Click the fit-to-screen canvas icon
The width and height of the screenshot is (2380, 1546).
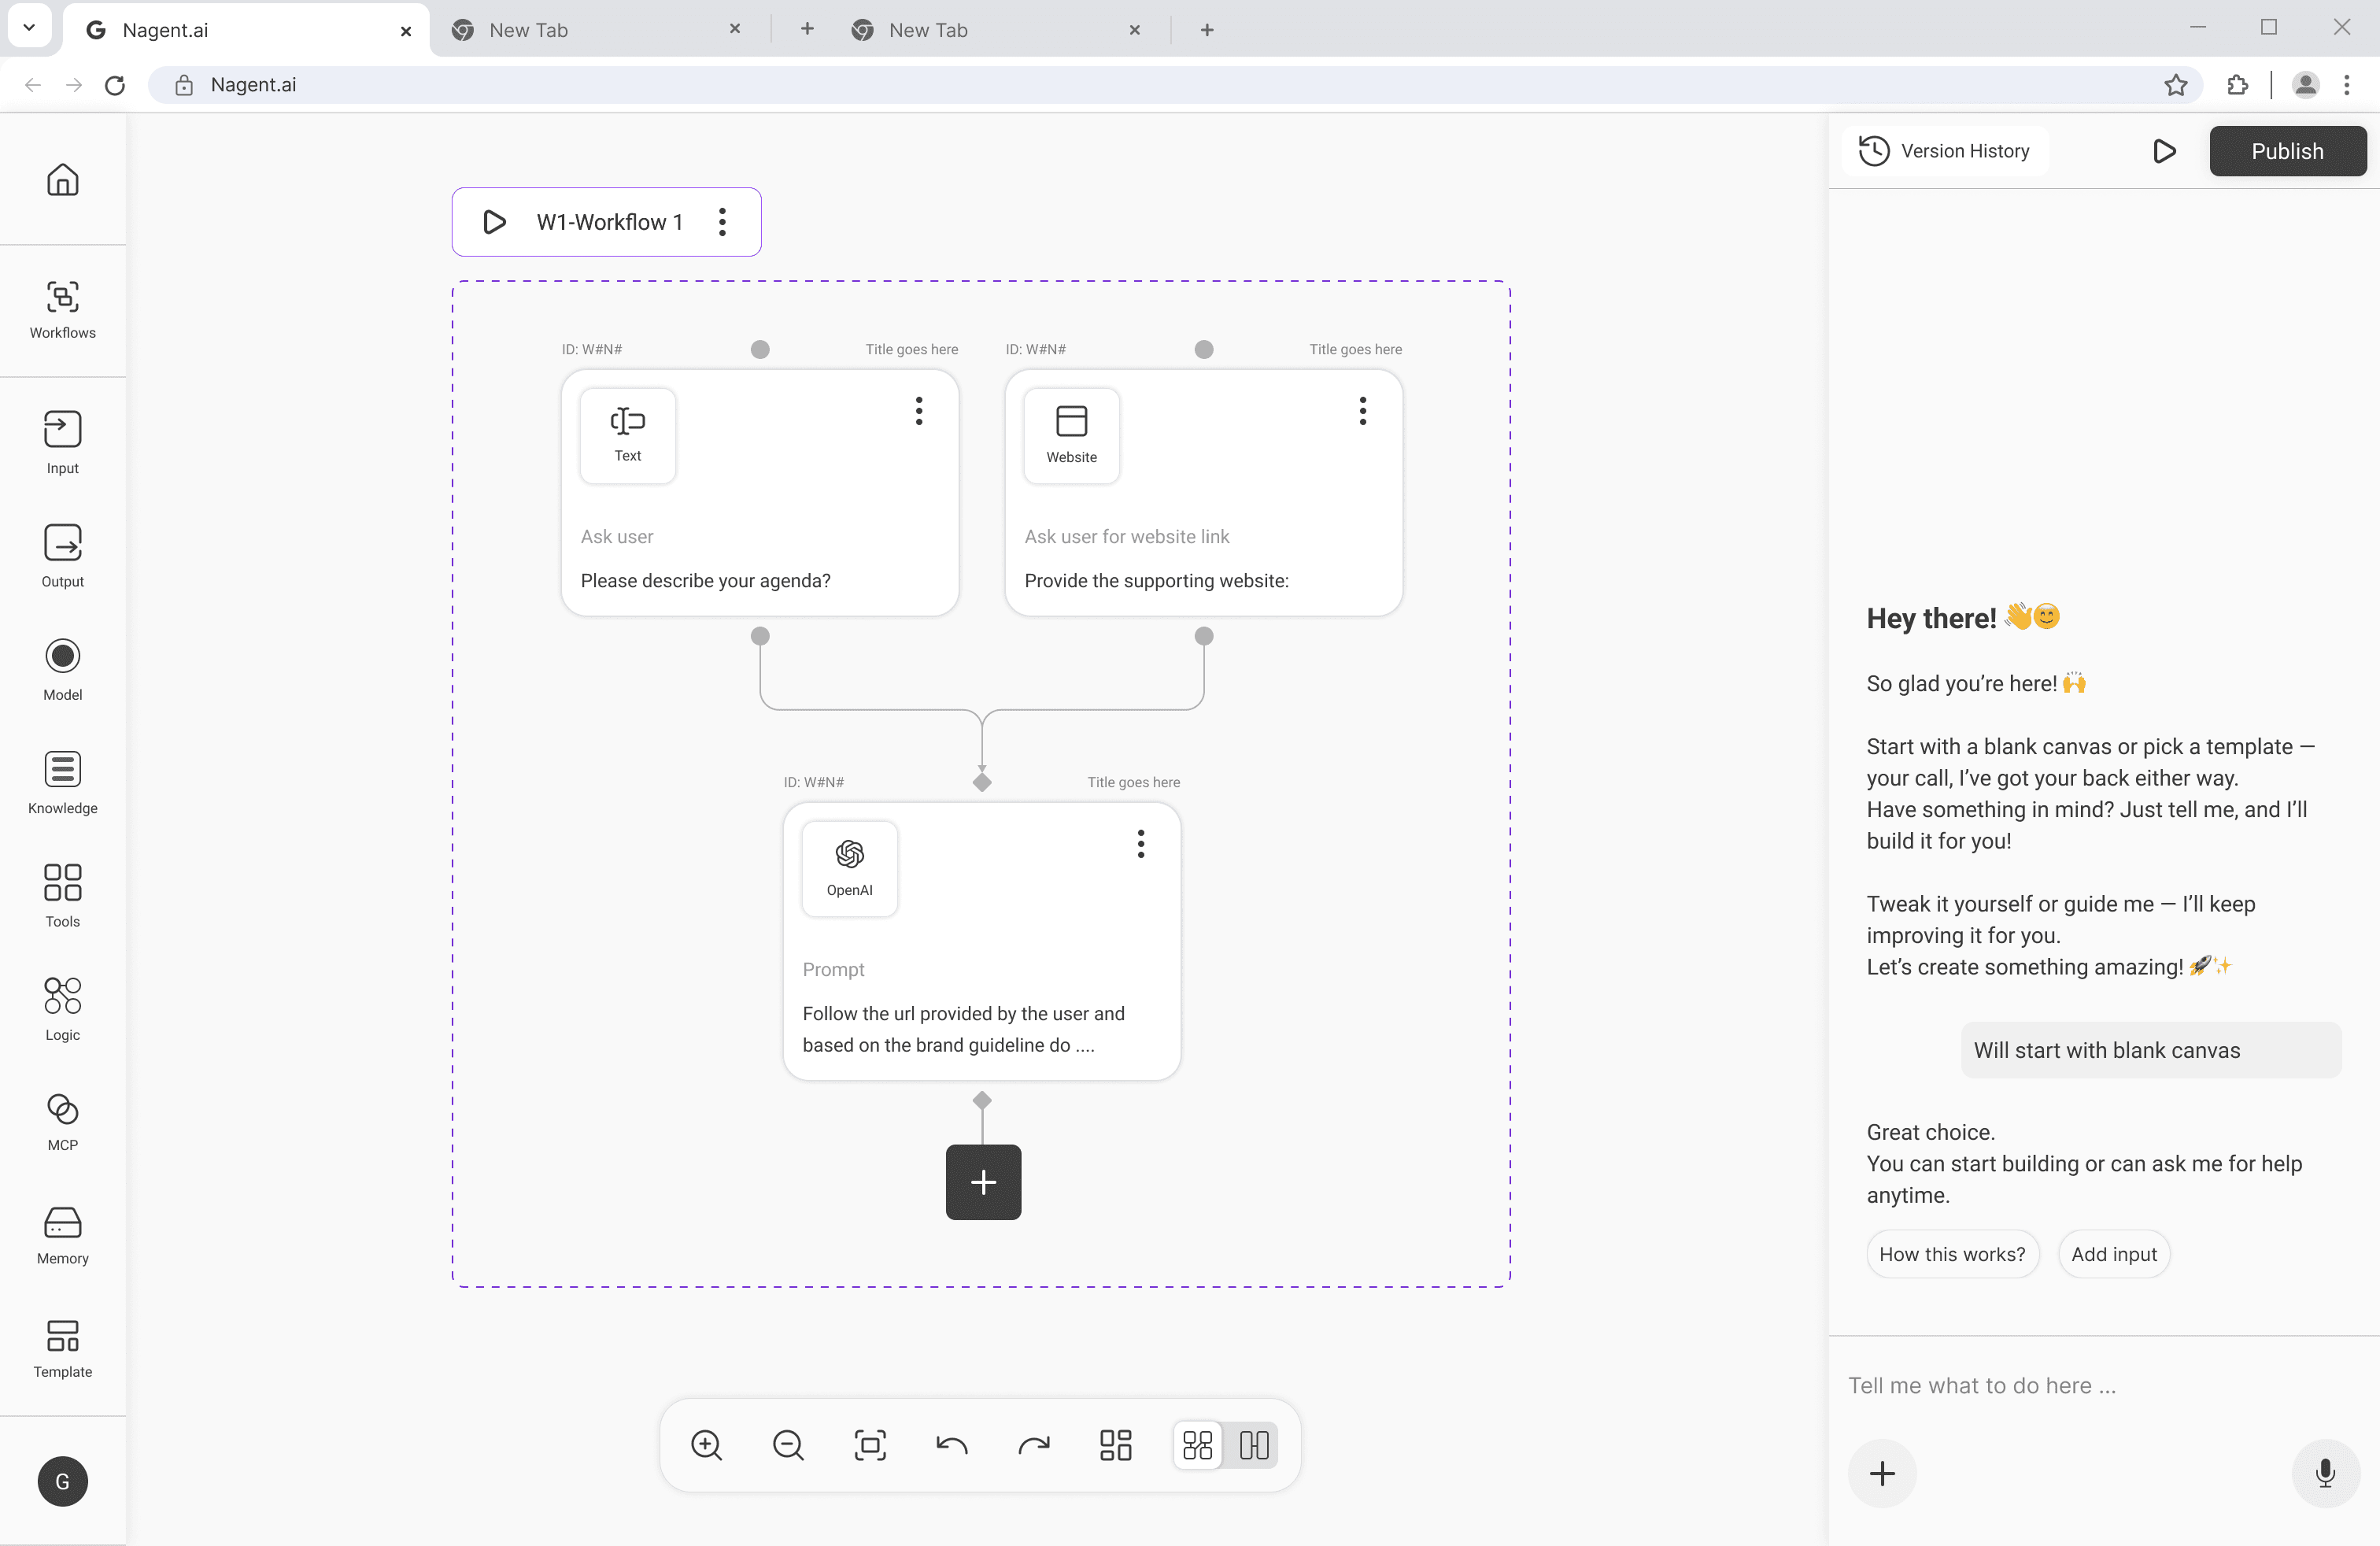tap(869, 1444)
